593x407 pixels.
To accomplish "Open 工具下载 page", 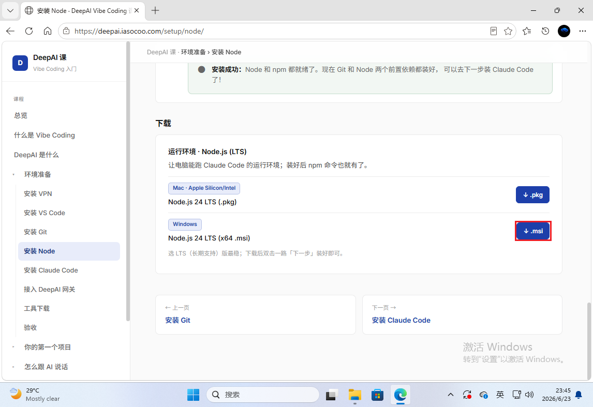I will 37,308.
